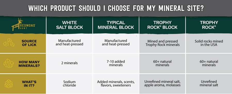Click the "2 minerals" cell
Screen dimensions: 232x94
pyautogui.click(x=69, y=63)
